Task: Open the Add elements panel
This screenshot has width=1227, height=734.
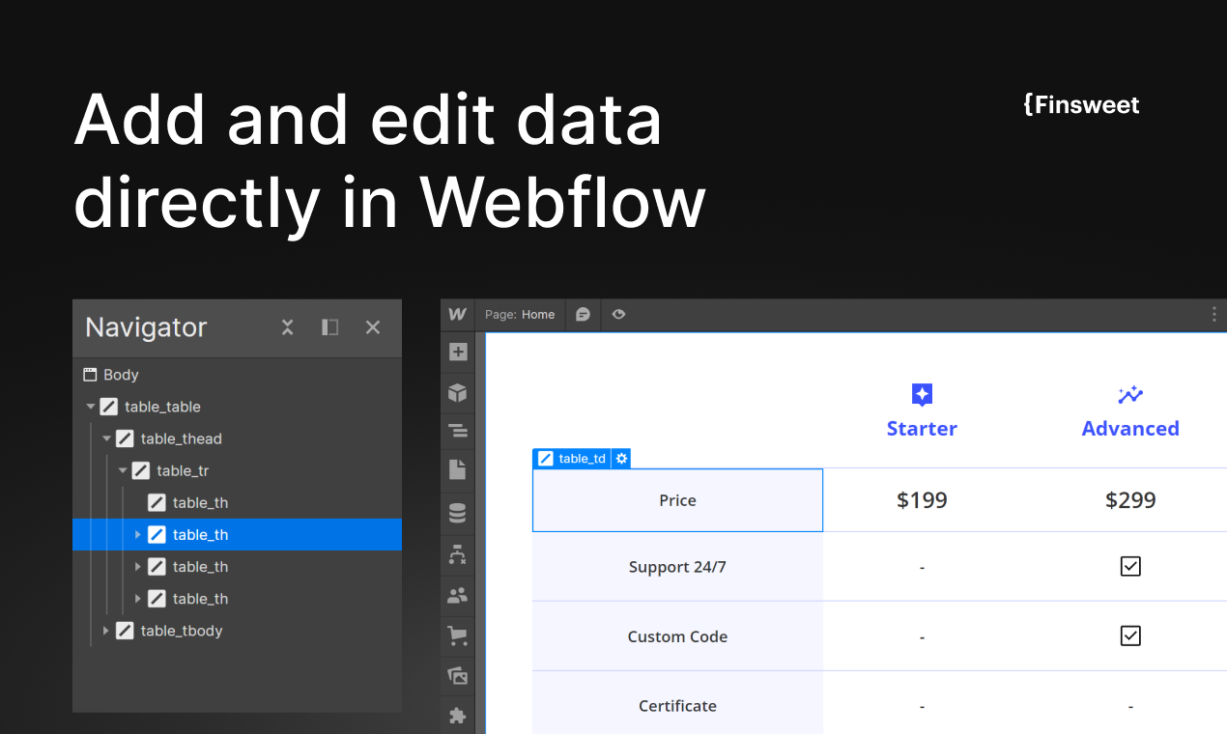Action: (458, 353)
